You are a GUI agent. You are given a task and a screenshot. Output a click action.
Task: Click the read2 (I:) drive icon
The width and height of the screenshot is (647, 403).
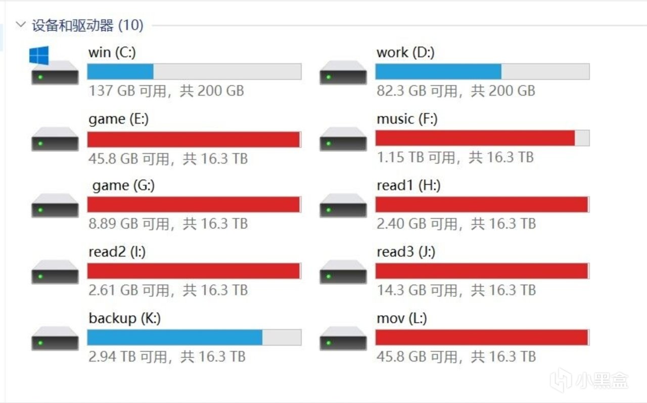55,272
